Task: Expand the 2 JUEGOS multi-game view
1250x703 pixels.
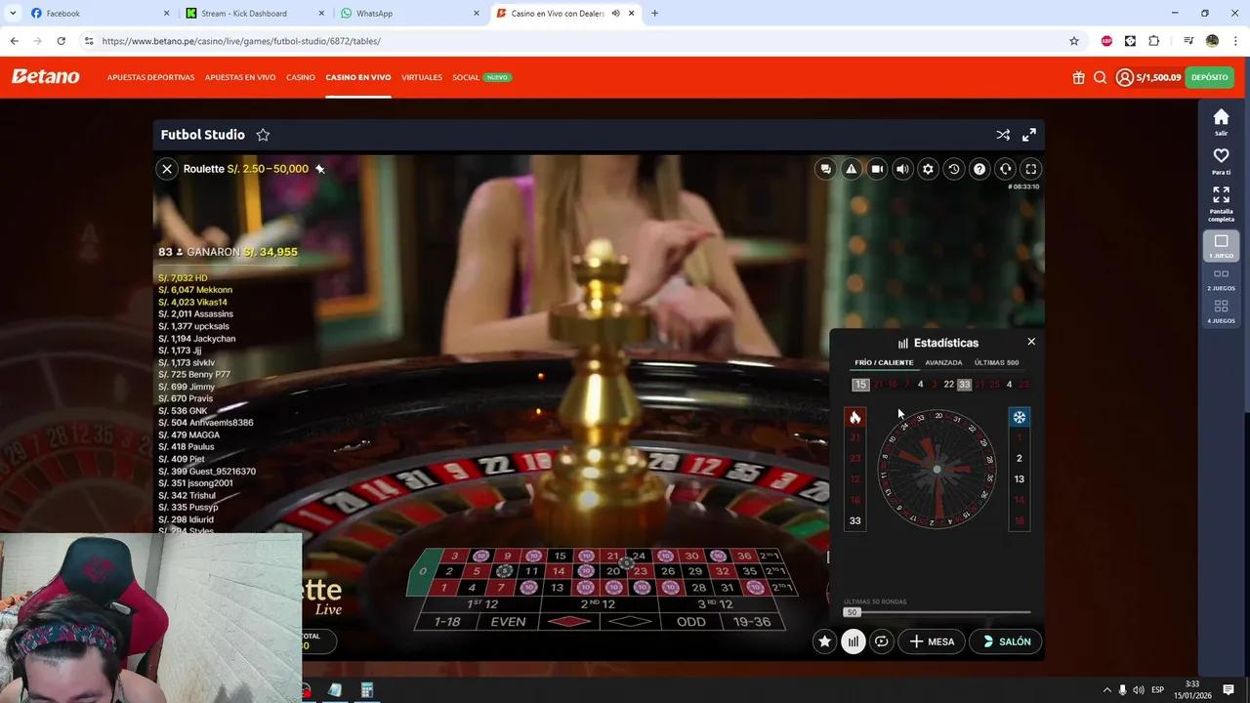Action: click(1221, 274)
